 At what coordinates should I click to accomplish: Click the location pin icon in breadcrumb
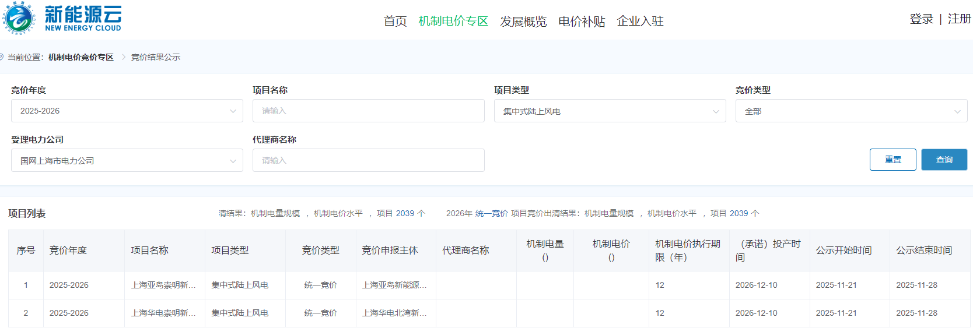[2, 57]
